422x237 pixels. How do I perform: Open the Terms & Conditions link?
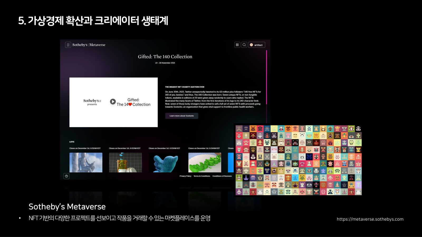click(202, 176)
